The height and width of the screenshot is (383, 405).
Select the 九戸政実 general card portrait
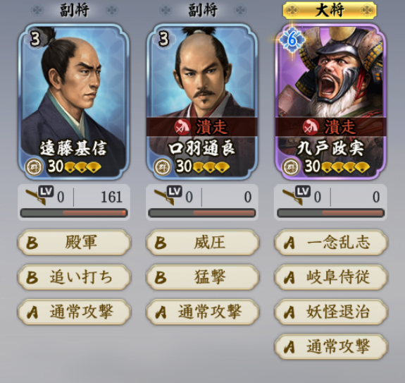coord(330,102)
